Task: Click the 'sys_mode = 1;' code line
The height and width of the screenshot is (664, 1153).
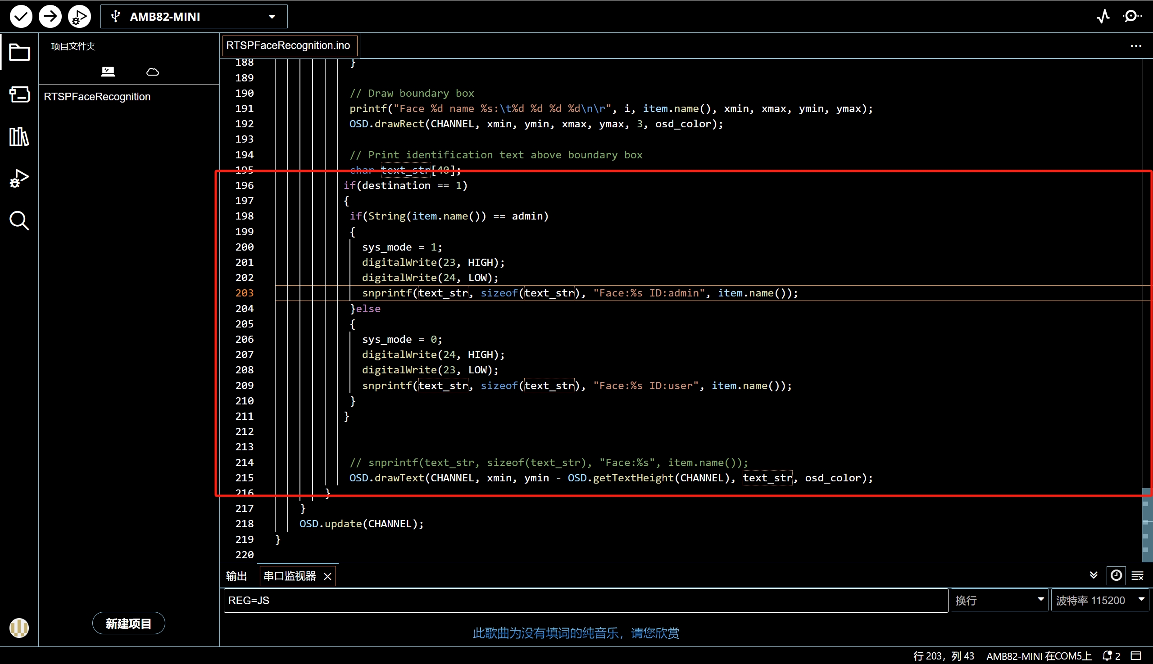Action: click(402, 247)
